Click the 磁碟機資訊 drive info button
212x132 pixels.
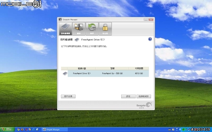[x=144, y=96]
